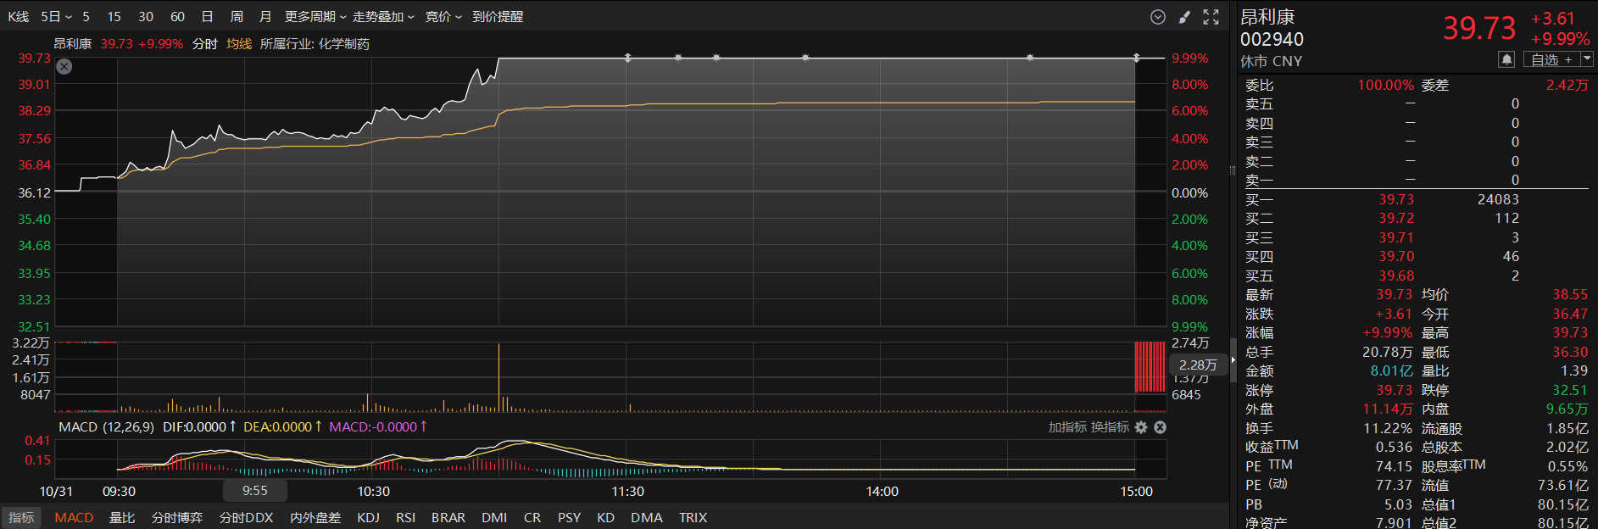The image size is (1598, 529).
Task: Select the 分时DDX indicator tab
Action: coord(247,517)
